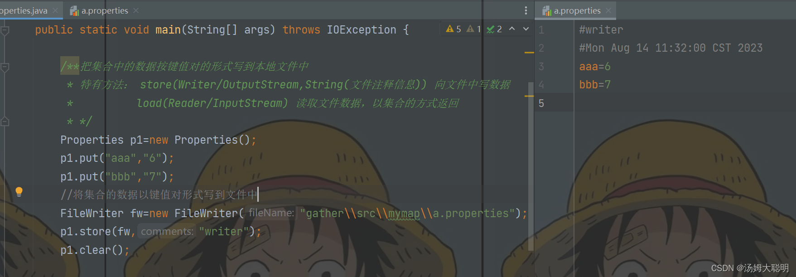Click the a.properties file icon in left tab
796x277 pixels.
pos(74,10)
